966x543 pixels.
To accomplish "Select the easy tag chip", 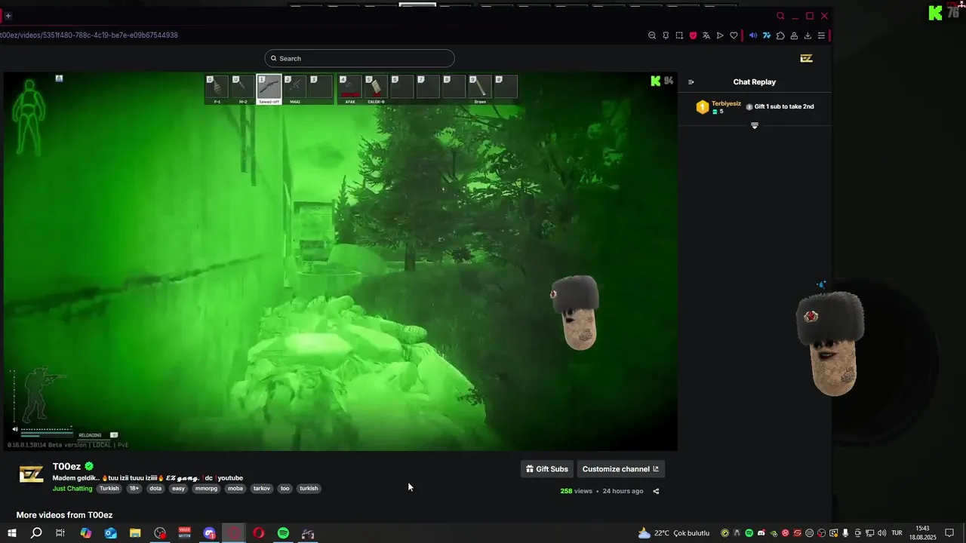I will click(x=178, y=489).
